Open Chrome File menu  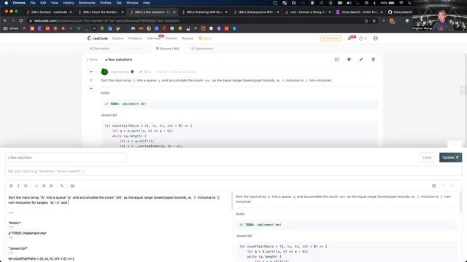[x=33, y=3]
